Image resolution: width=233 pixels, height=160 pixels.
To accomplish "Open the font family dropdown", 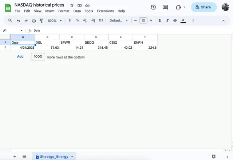I will 119,20.
